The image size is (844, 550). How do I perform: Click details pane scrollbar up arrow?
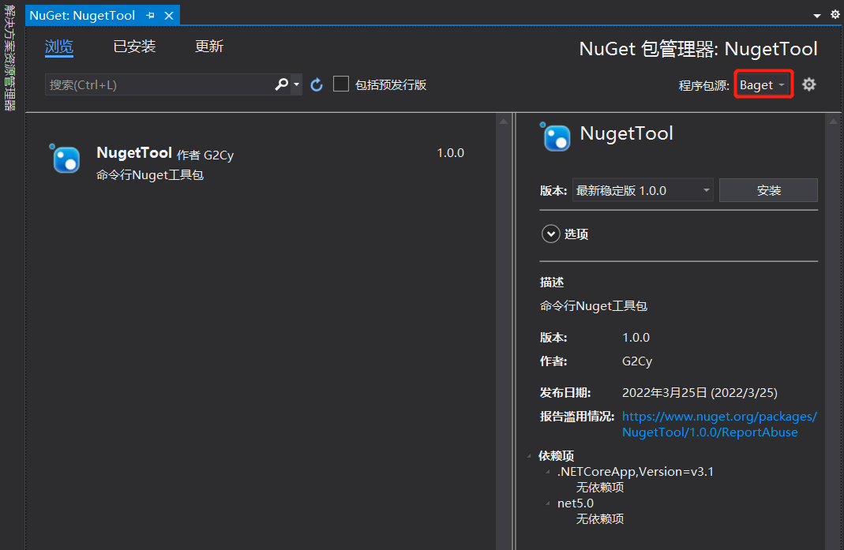[x=833, y=122]
